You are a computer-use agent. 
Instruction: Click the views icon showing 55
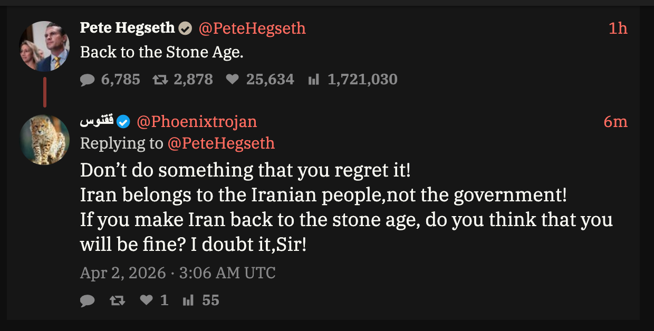188,300
